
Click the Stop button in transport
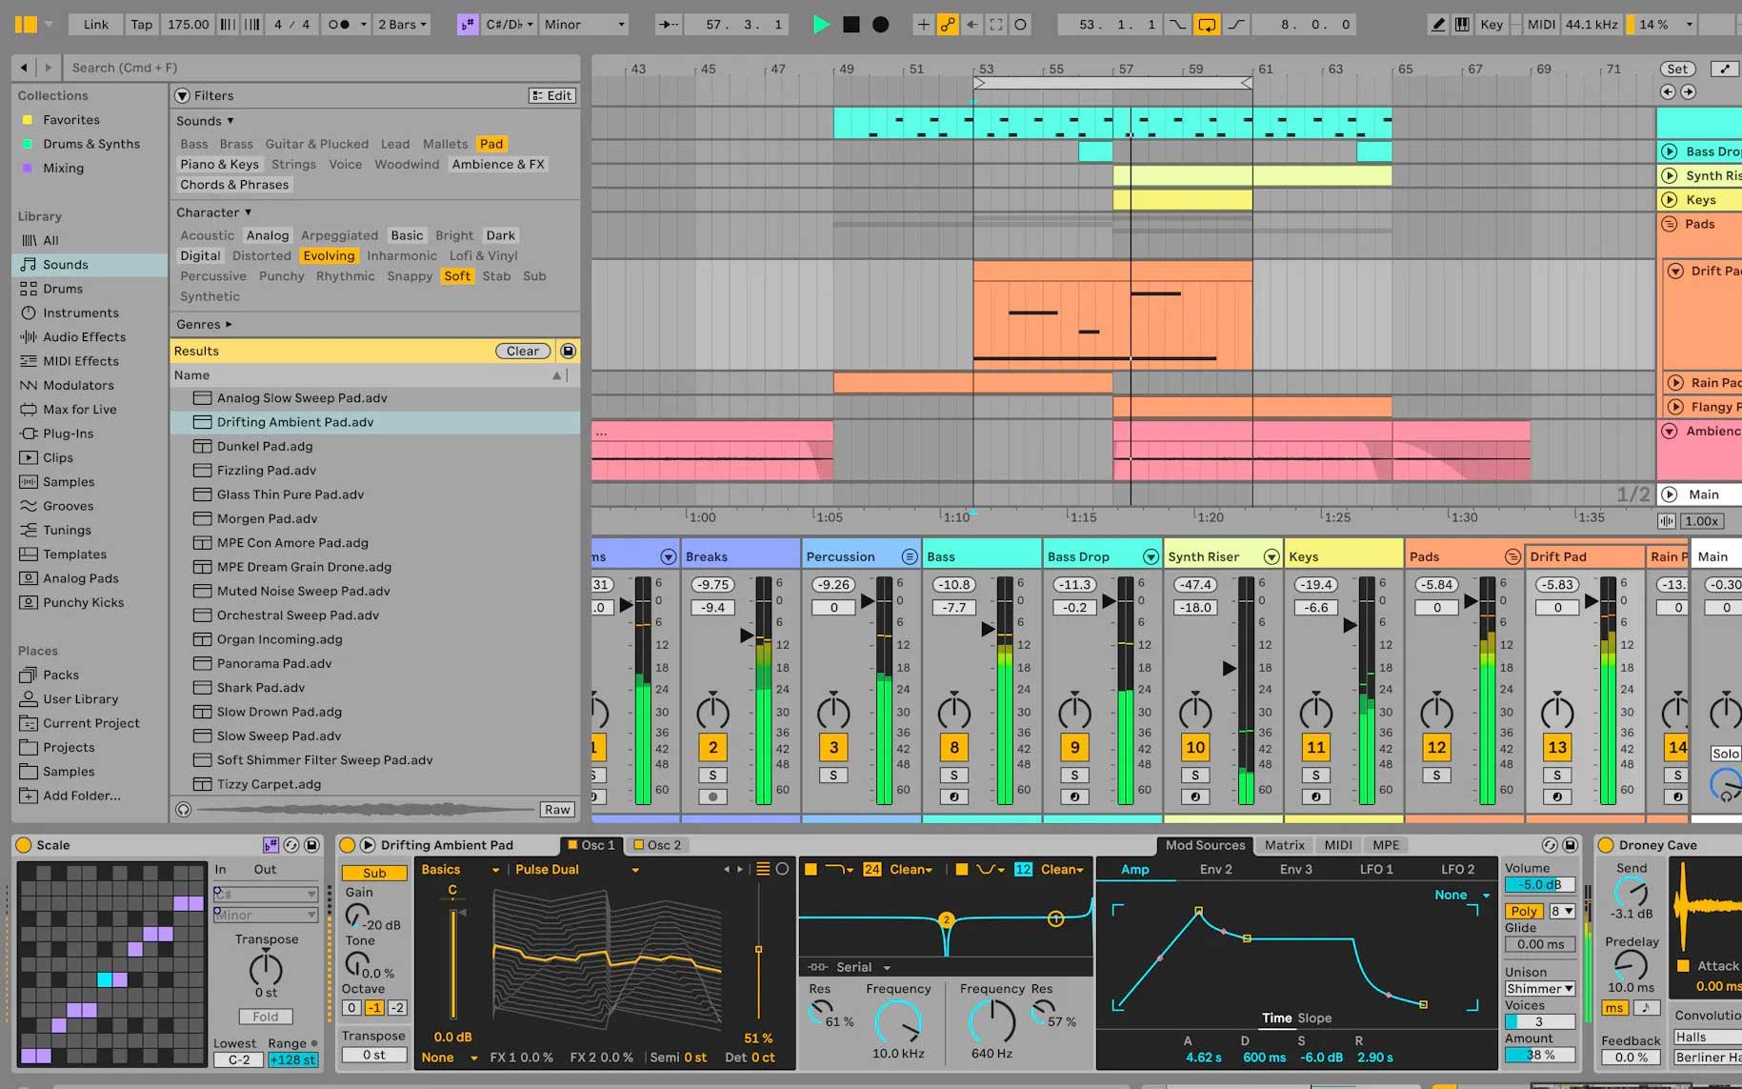(x=851, y=25)
